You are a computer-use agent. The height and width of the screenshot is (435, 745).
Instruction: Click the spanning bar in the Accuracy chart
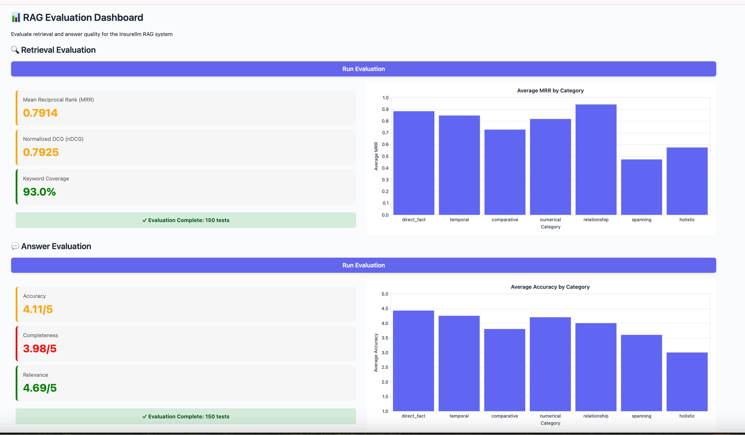tap(642, 373)
